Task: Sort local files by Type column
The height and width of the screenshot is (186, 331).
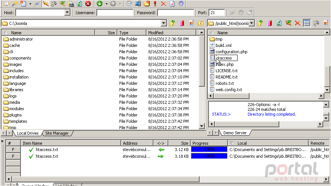Action: pos(131,33)
